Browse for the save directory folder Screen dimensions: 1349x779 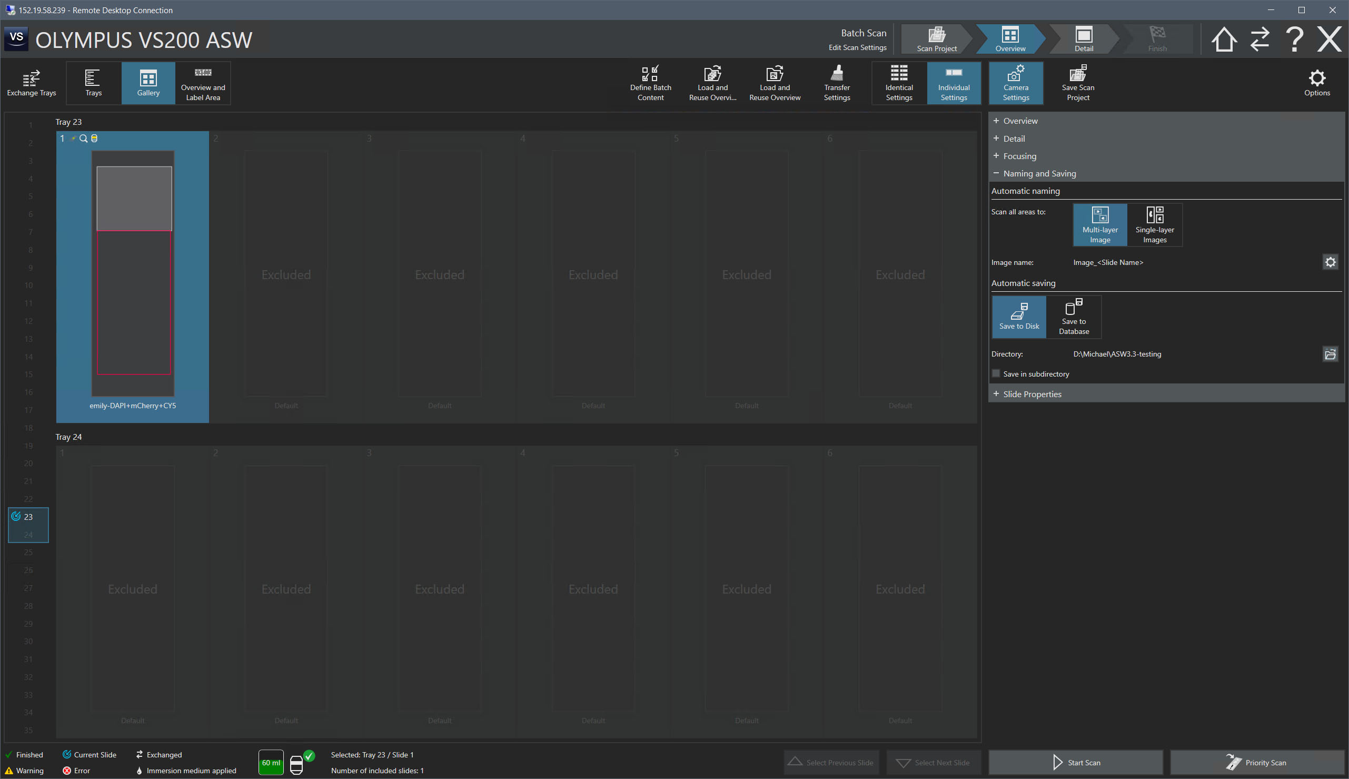pos(1330,354)
